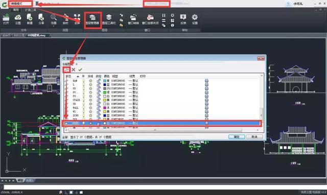Select the 实时 realtime zoom tool
The height and width of the screenshot is (195, 327).
(65, 19)
